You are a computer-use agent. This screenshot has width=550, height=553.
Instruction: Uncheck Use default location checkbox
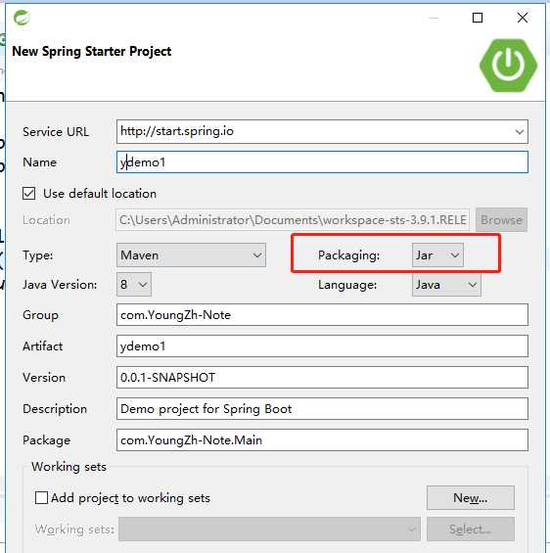pos(29,193)
